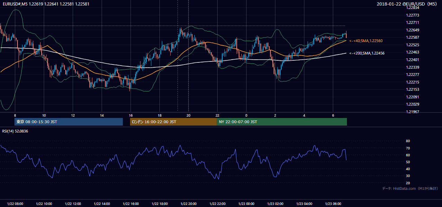Click hour label 2 under the price chart
This screenshot has width=442, height=207.
(x=275, y=115)
